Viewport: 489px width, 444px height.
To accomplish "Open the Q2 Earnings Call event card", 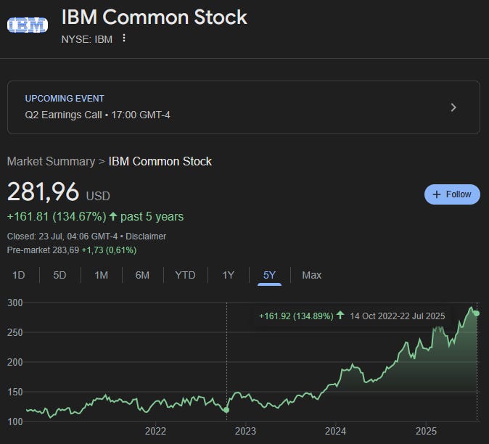I will tap(244, 107).
